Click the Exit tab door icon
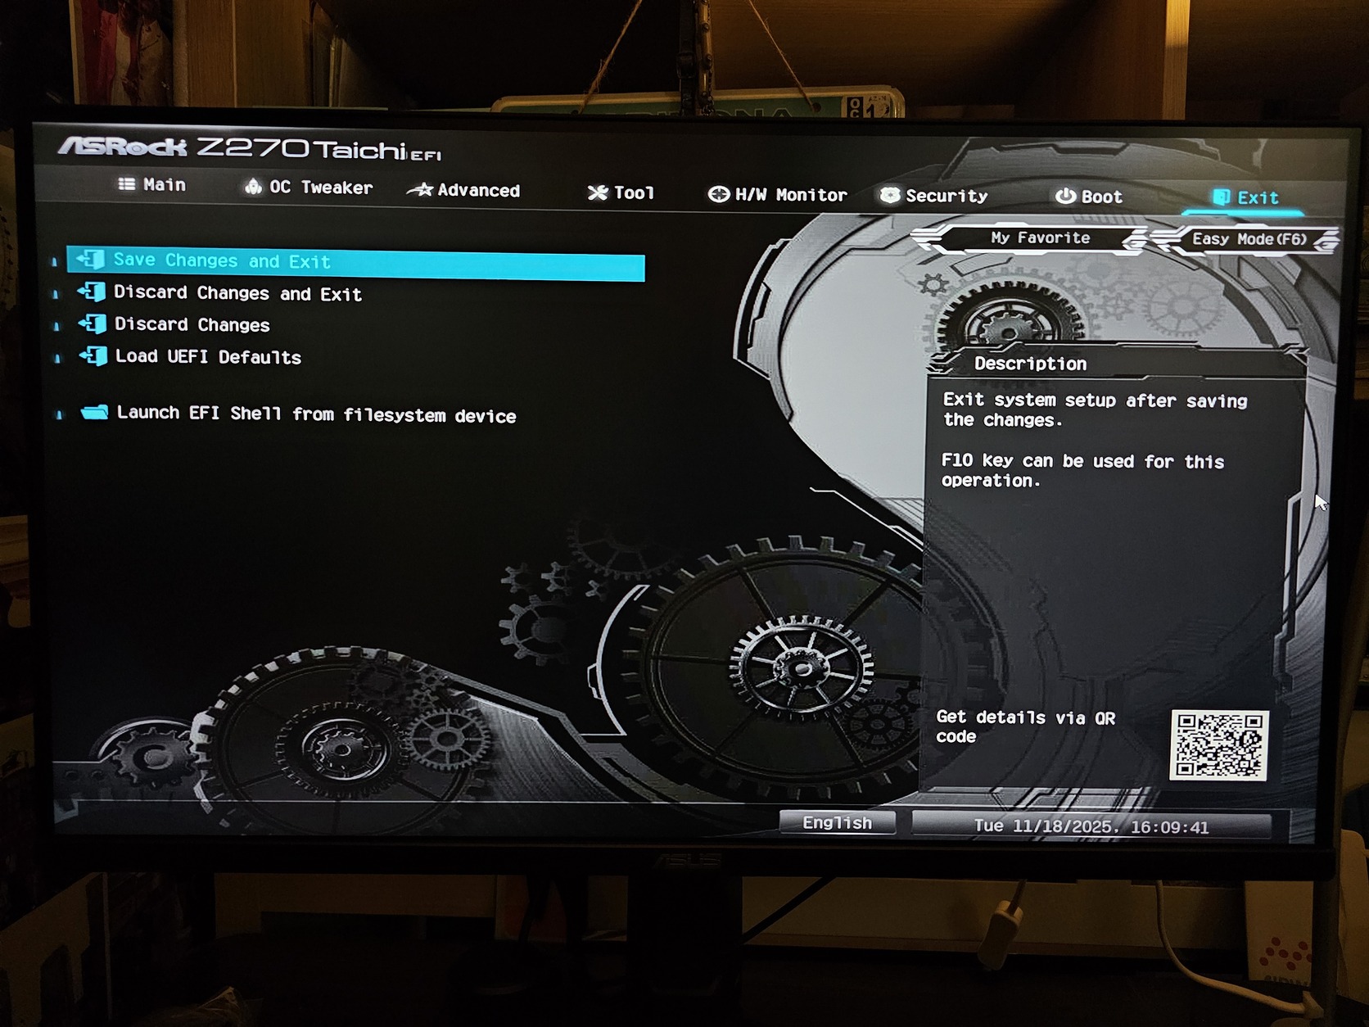Image resolution: width=1369 pixels, height=1027 pixels. (1221, 197)
